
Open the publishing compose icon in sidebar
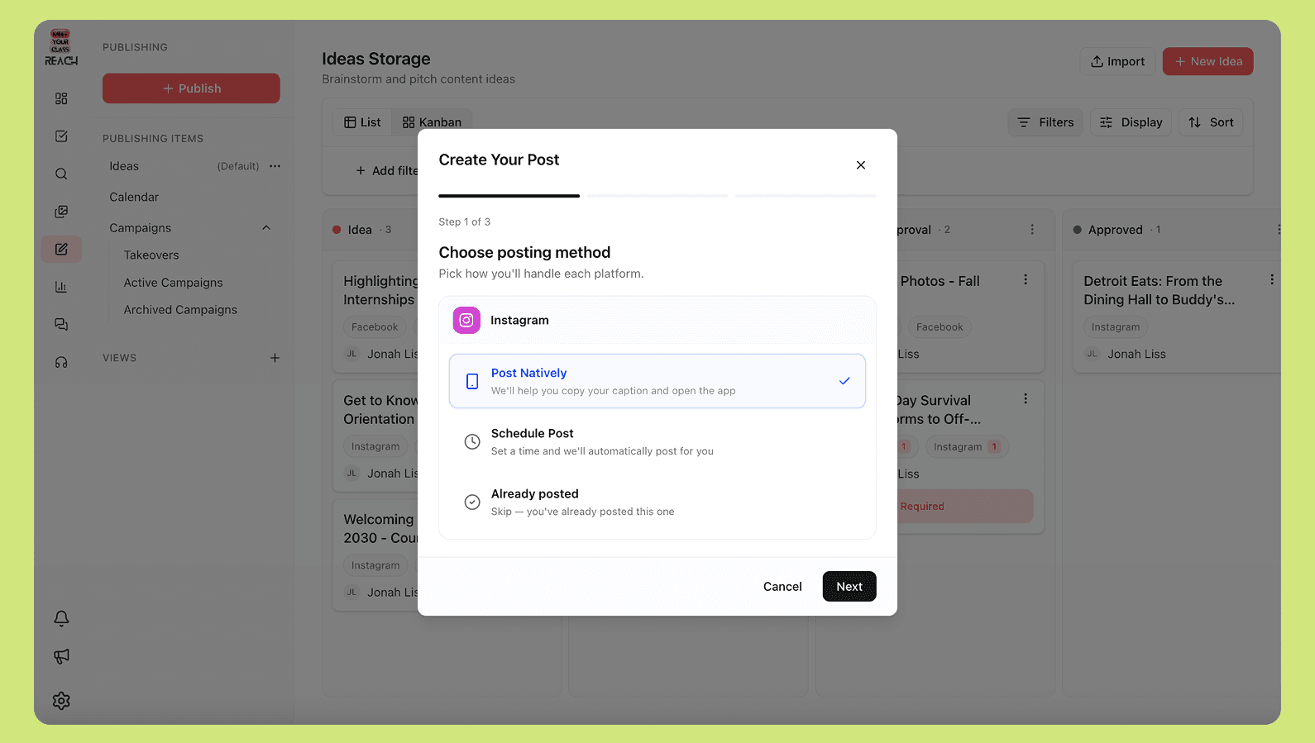click(61, 249)
